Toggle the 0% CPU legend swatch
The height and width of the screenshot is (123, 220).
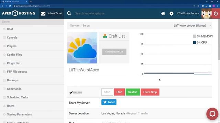point(194,42)
